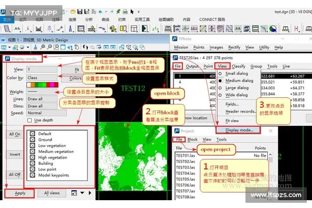312x208 pixels.
Task: Expand the down arrow beside Adjust Brightness icon
Action: click(x=28, y=47)
